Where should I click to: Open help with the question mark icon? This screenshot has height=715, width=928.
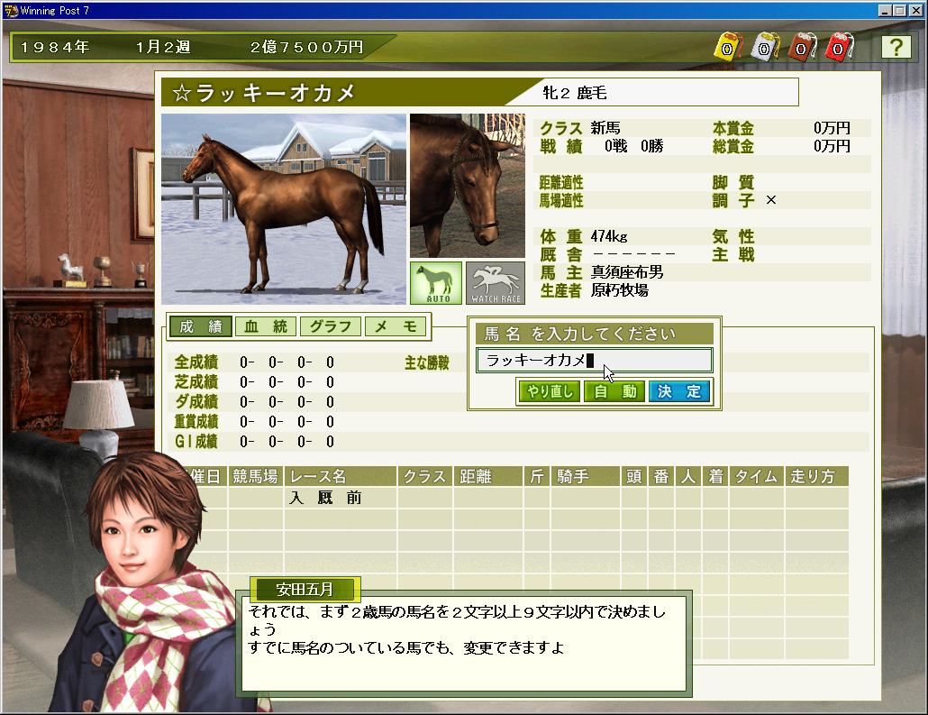point(896,47)
